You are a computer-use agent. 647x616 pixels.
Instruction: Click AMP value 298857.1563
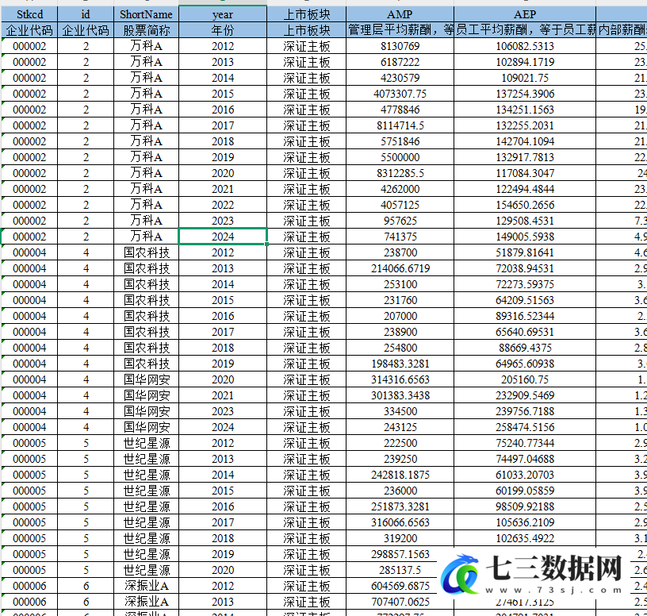tap(400, 554)
